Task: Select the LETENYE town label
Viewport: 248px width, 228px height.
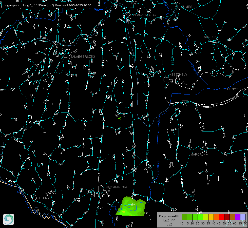Action: coord(44,198)
